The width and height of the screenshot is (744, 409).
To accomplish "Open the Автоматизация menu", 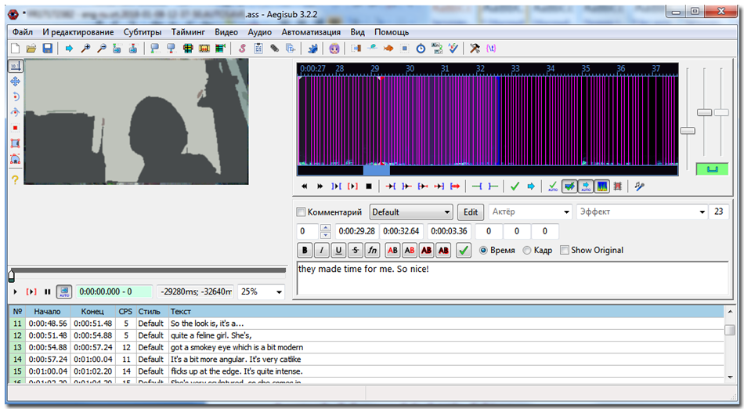I will point(310,32).
